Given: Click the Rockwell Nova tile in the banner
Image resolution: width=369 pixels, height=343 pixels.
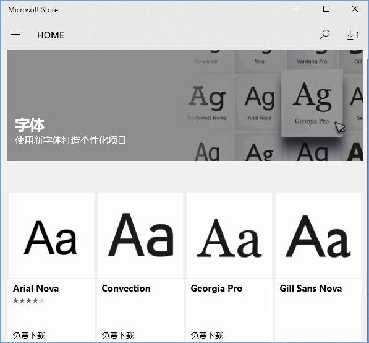Looking at the screenshot, I should 207,103.
